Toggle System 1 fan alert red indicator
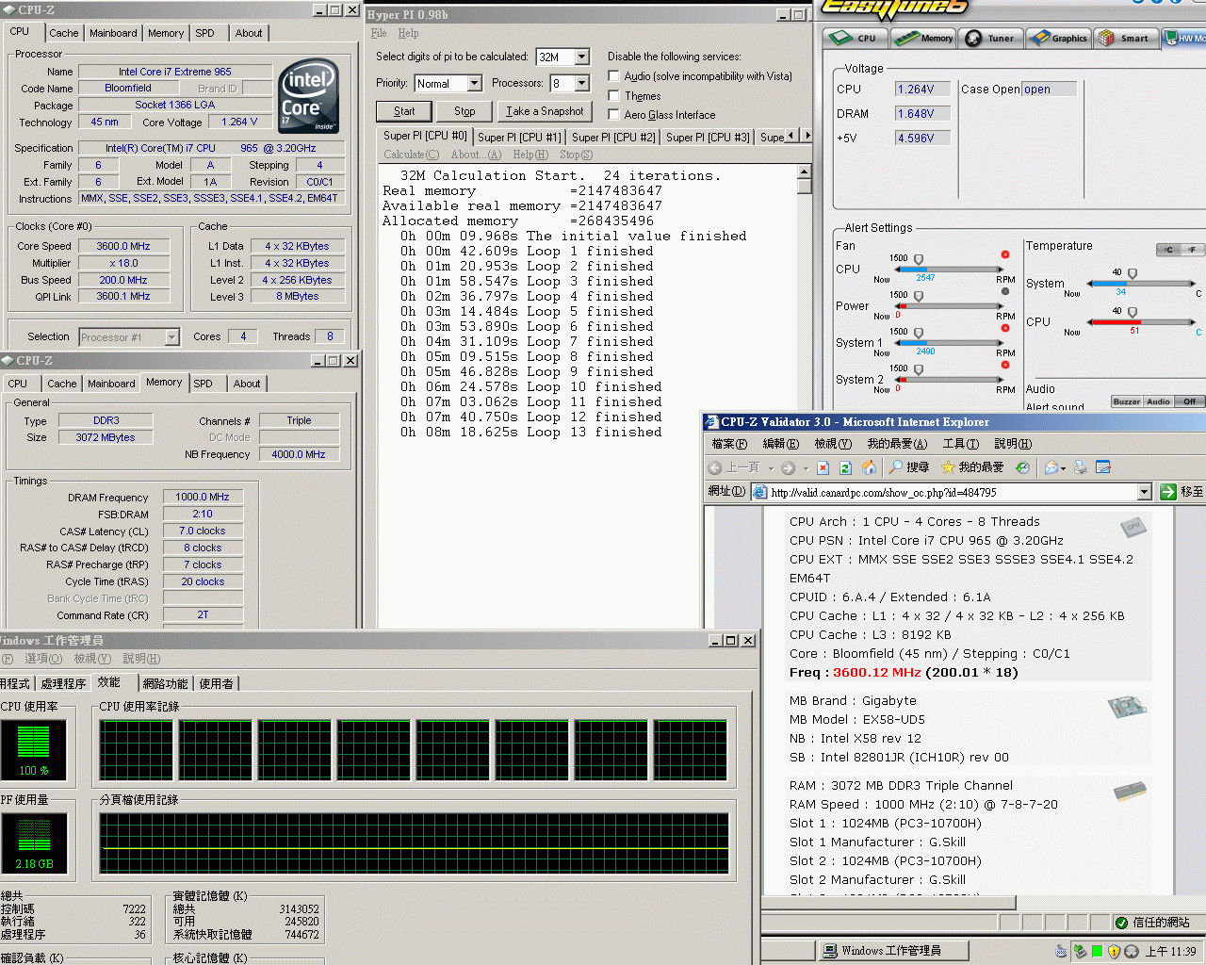The width and height of the screenshot is (1206, 965). (x=1005, y=328)
